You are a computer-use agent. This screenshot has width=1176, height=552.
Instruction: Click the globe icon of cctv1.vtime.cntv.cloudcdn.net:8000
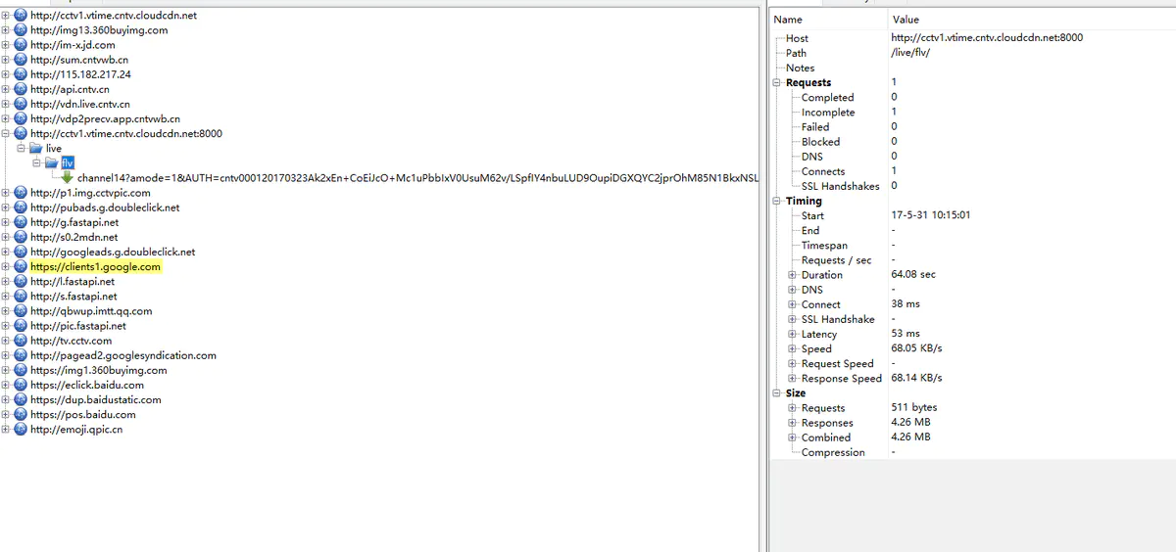click(x=21, y=133)
